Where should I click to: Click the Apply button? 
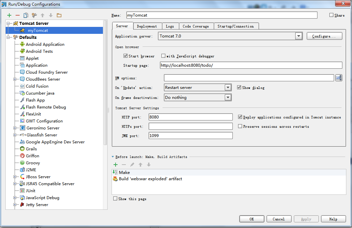pyautogui.click(x=306, y=219)
